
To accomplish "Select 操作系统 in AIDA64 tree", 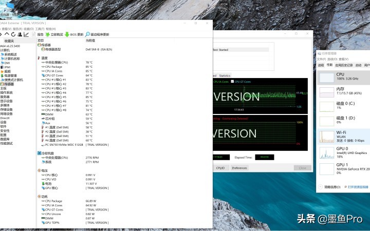I will [6, 92].
